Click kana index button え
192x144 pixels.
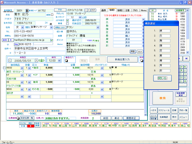185,78
